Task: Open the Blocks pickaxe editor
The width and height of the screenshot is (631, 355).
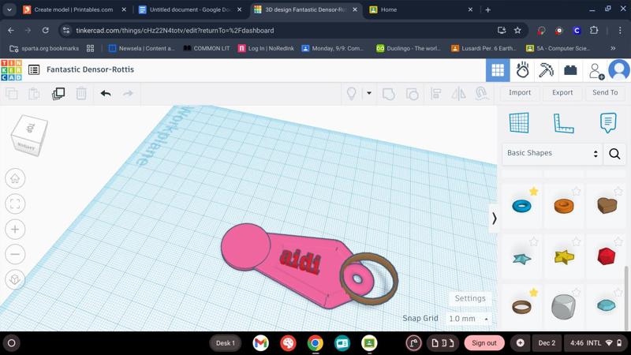Action: point(547,70)
